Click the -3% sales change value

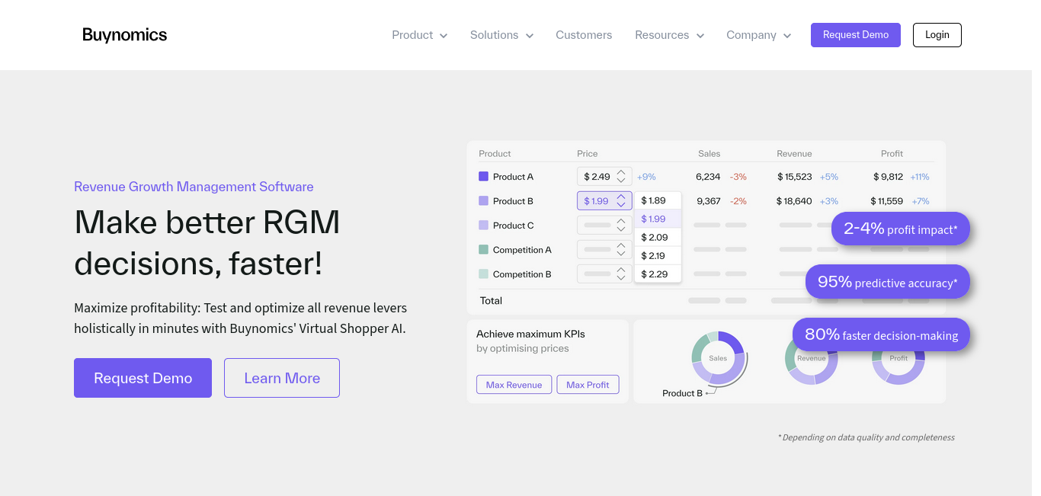(x=738, y=177)
